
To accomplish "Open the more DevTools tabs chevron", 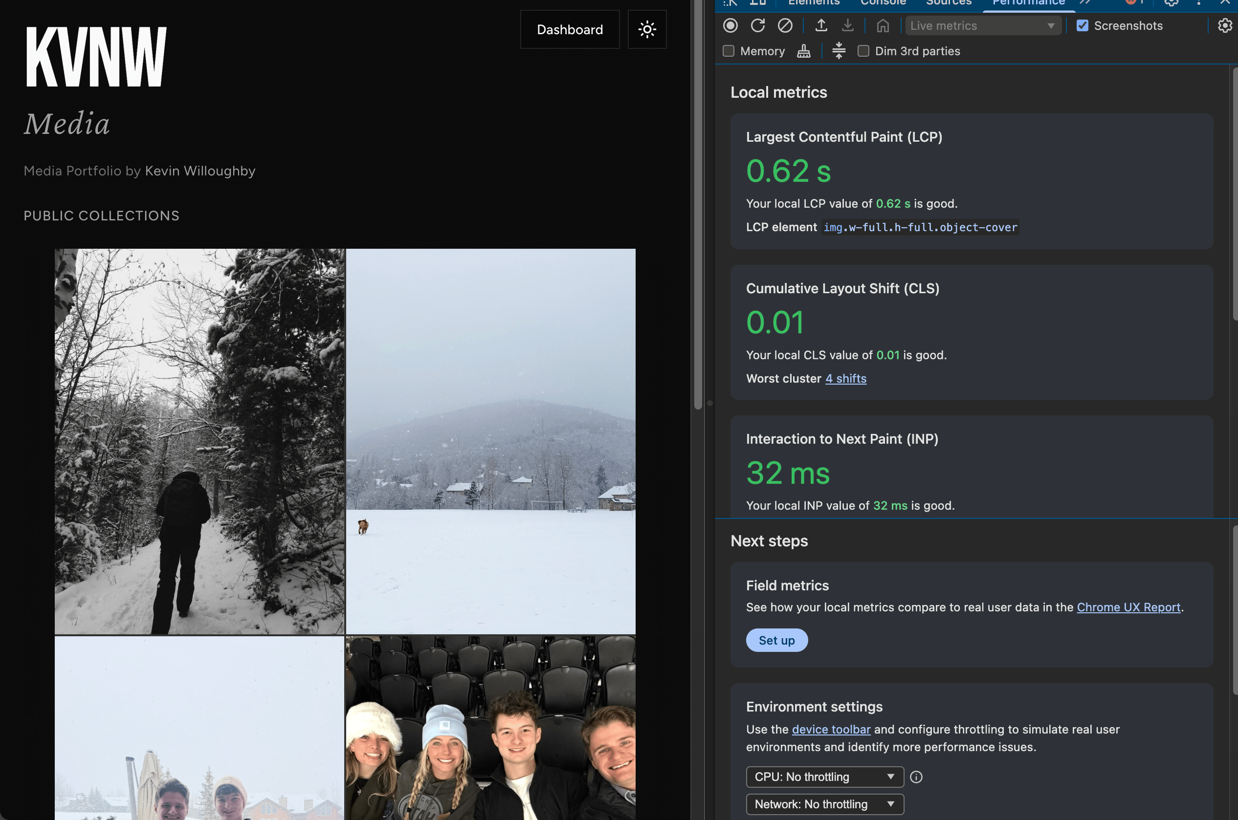I will click(x=1086, y=2).
